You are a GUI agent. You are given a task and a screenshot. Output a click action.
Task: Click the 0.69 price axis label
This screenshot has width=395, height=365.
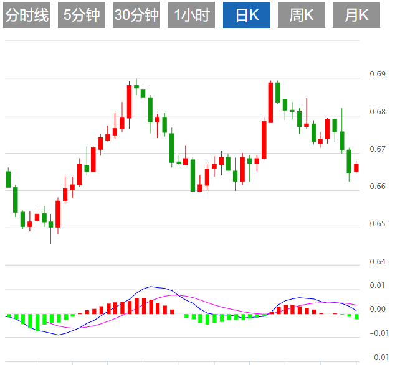click(x=378, y=74)
